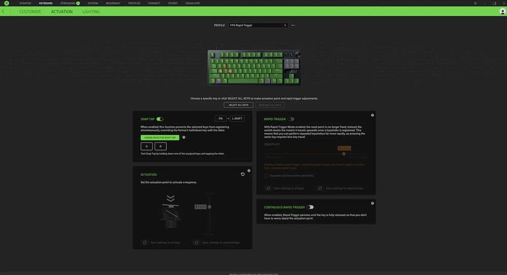This screenshot has height=275, width=507.
Task: Reset actuation with the circular arrow icon
Action: pyautogui.click(x=242, y=175)
